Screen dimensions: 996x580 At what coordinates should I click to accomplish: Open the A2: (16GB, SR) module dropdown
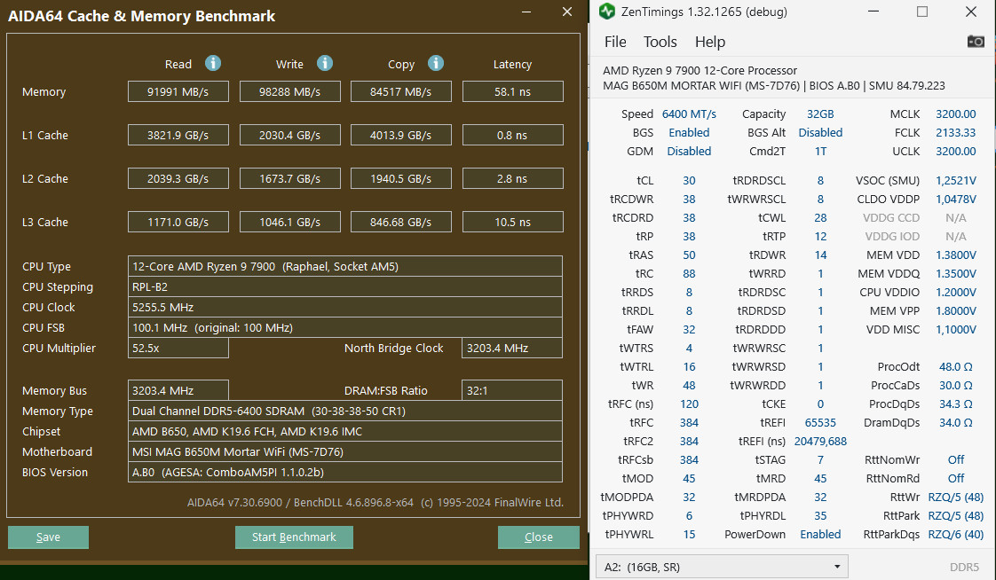(x=722, y=567)
